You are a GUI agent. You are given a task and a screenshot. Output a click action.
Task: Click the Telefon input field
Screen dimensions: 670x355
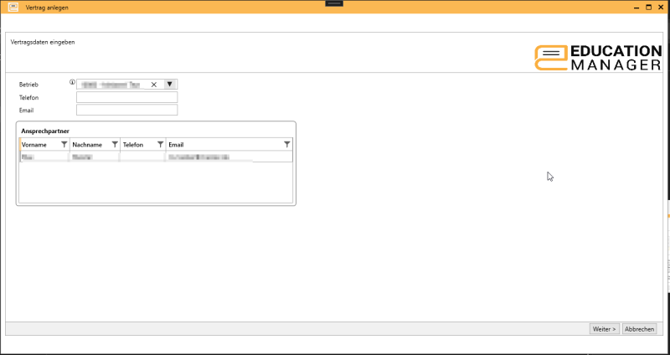point(126,97)
